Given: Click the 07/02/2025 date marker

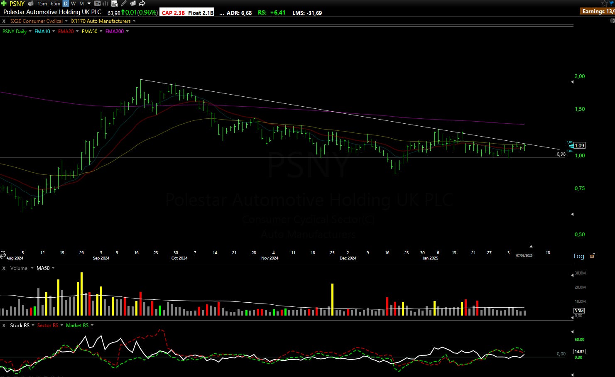Looking at the screenshot, I should [524, 255].
